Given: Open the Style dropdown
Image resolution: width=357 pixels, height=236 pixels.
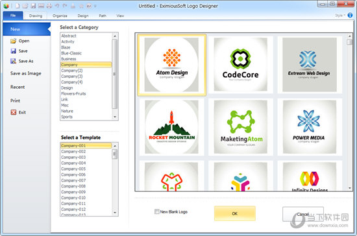Looking at the screenshot, I should [x=340, y=15].
